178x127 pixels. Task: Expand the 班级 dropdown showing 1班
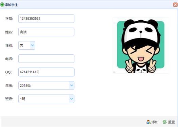tap(72, 99)
